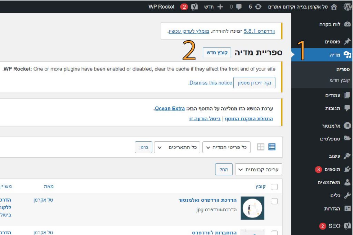Click the מאת column header

[49, 186]
